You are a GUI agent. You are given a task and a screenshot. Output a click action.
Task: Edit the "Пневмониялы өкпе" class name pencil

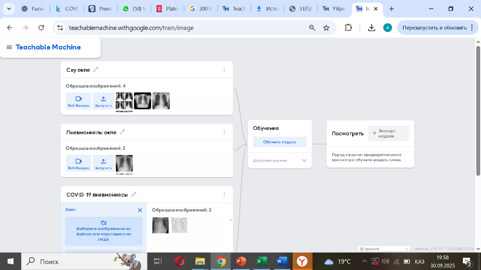[122, 132]
